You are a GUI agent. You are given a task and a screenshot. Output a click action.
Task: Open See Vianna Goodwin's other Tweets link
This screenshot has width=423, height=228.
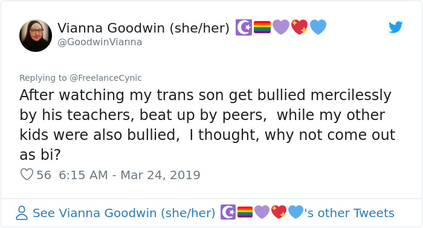point(213,213)
